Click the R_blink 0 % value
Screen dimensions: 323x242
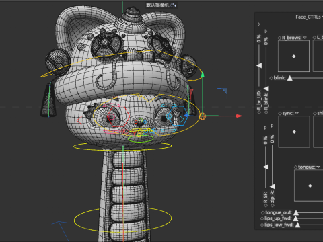[x=266, y=41]
